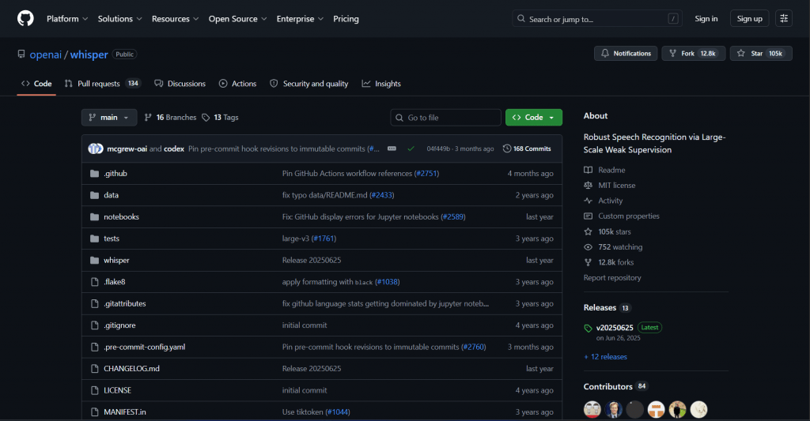Click the eye icon beside 752 watching

pos(588,247)
